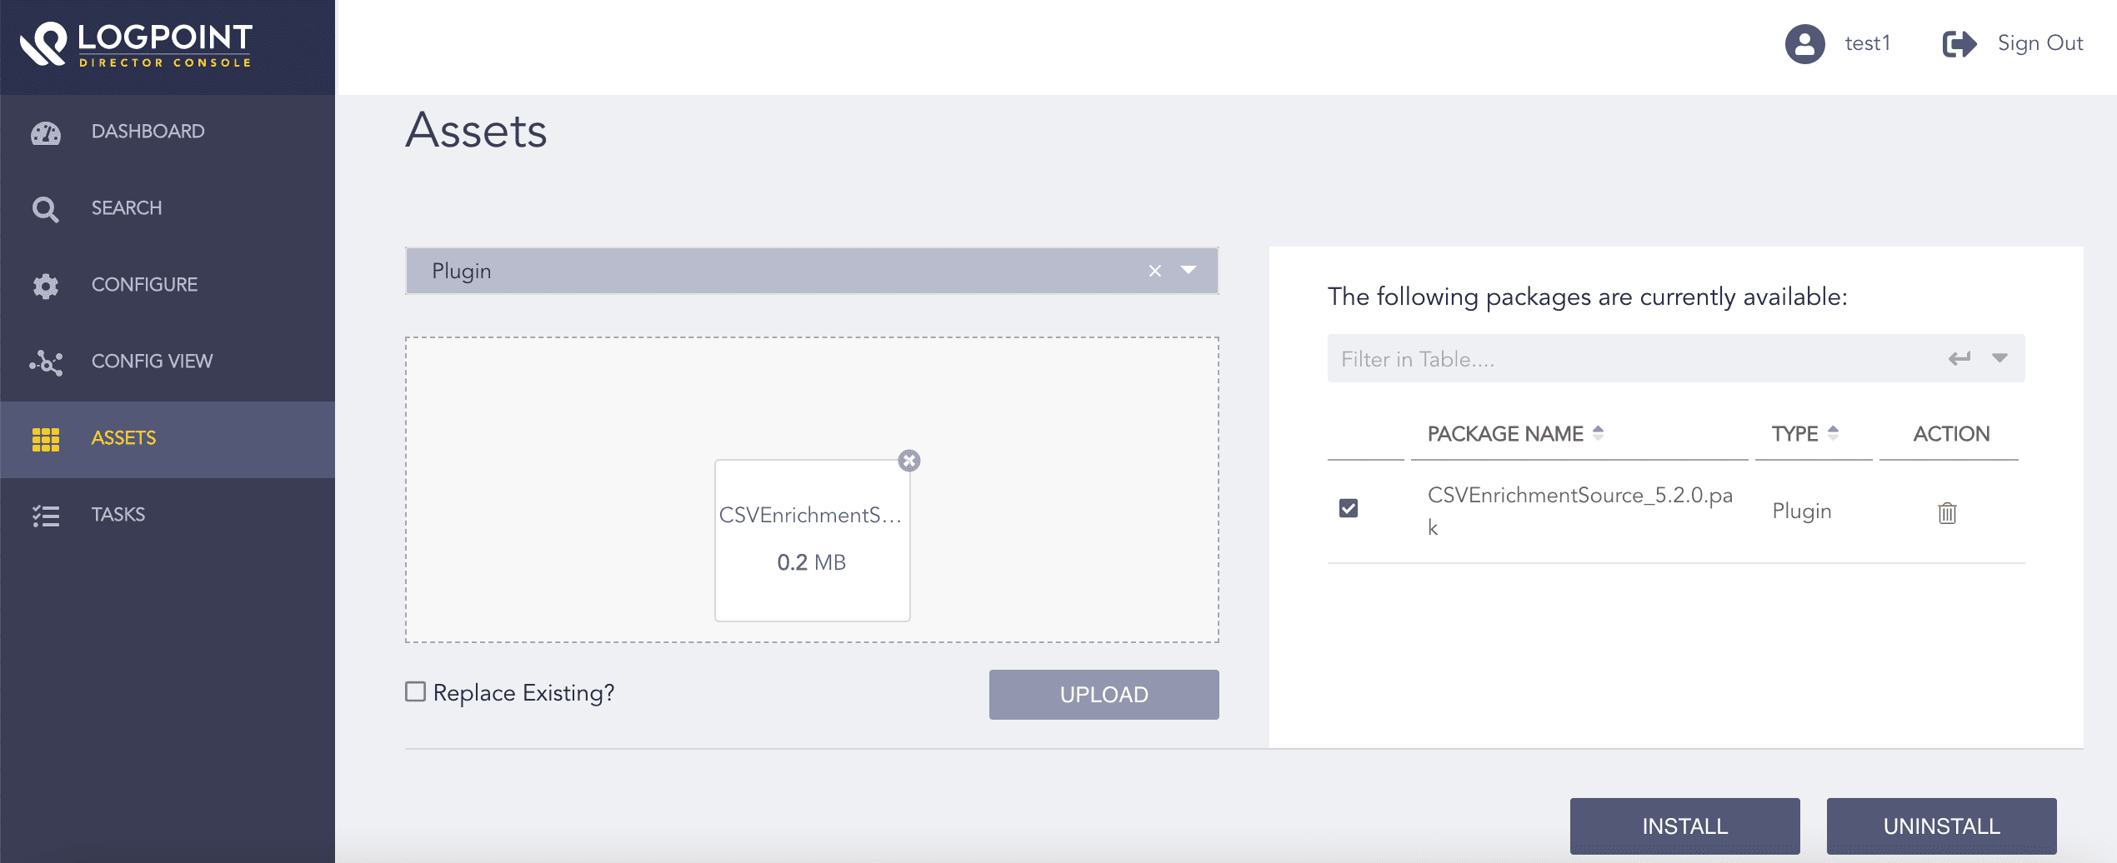The height and width of the screenshot is (863, 2117).
Task: Go to the Assets section
Action: [123, 437]
